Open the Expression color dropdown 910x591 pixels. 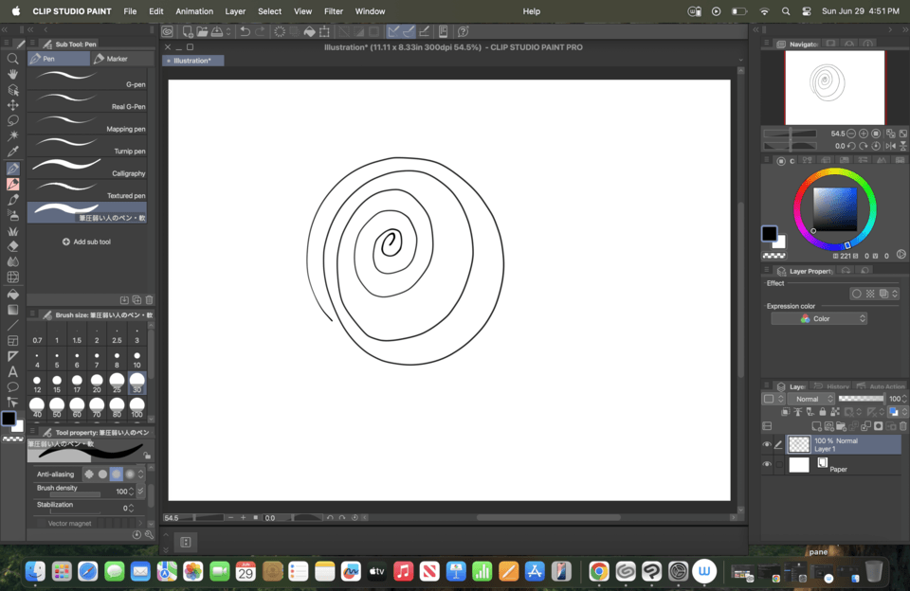point(819,319)
